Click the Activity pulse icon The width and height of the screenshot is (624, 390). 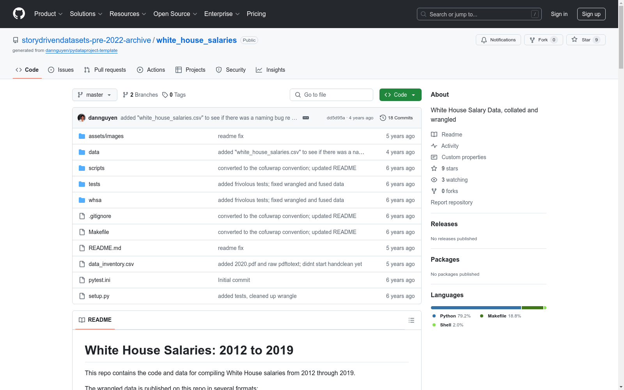[x=434, y=146]
